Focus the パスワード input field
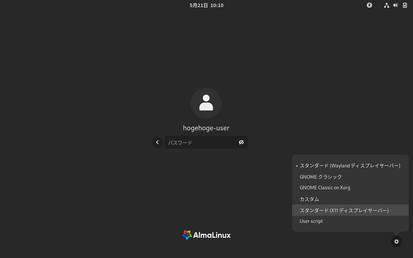This screenshot has height=258, width=413. 206,142
